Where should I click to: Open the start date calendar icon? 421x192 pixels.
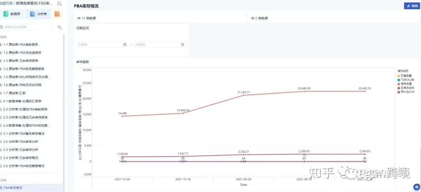coord(125,44)
